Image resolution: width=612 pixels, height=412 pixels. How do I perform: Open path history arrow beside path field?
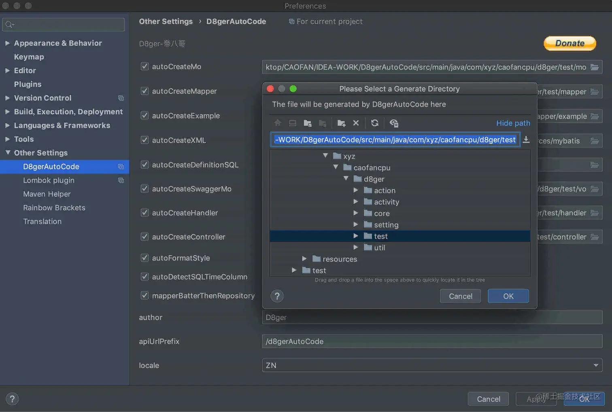point(526,140)
